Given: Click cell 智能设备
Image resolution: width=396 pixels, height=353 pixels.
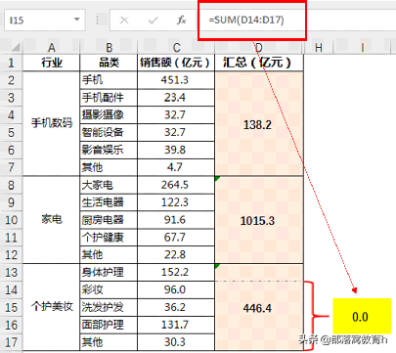Looking at the screenshot, I should [x=109, y=132].
